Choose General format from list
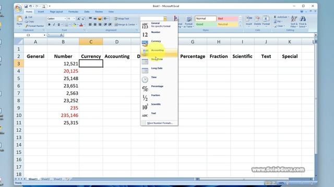 point(159,25)
